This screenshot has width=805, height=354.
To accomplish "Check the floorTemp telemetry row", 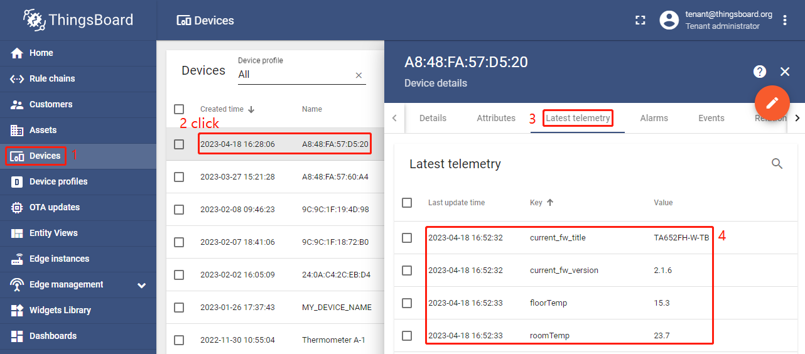I will (x=407, y=303).
